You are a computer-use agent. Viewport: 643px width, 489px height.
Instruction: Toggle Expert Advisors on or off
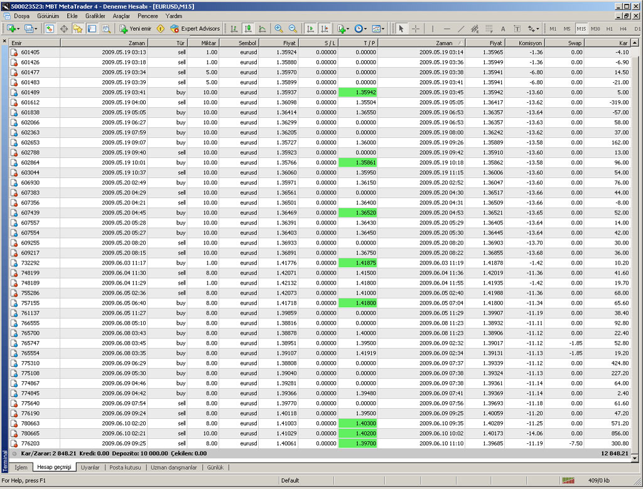[195, 29]
